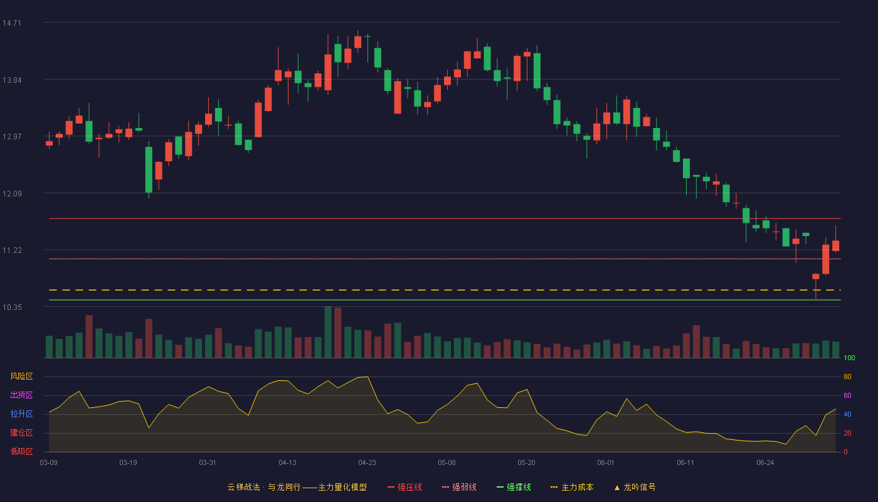
Task: Click the 04-13 date label
Action: [x=287, y=462]
